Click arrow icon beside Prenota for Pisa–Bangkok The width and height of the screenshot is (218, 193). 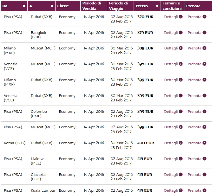pyautogui.click(x=204, y=33)
